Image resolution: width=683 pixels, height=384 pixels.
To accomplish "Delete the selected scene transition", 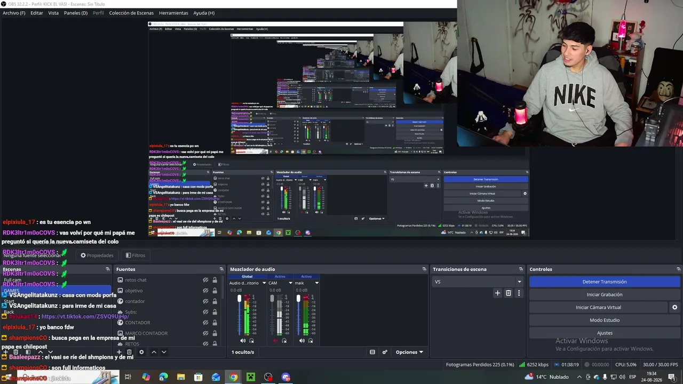I will (x=508, y=293).
